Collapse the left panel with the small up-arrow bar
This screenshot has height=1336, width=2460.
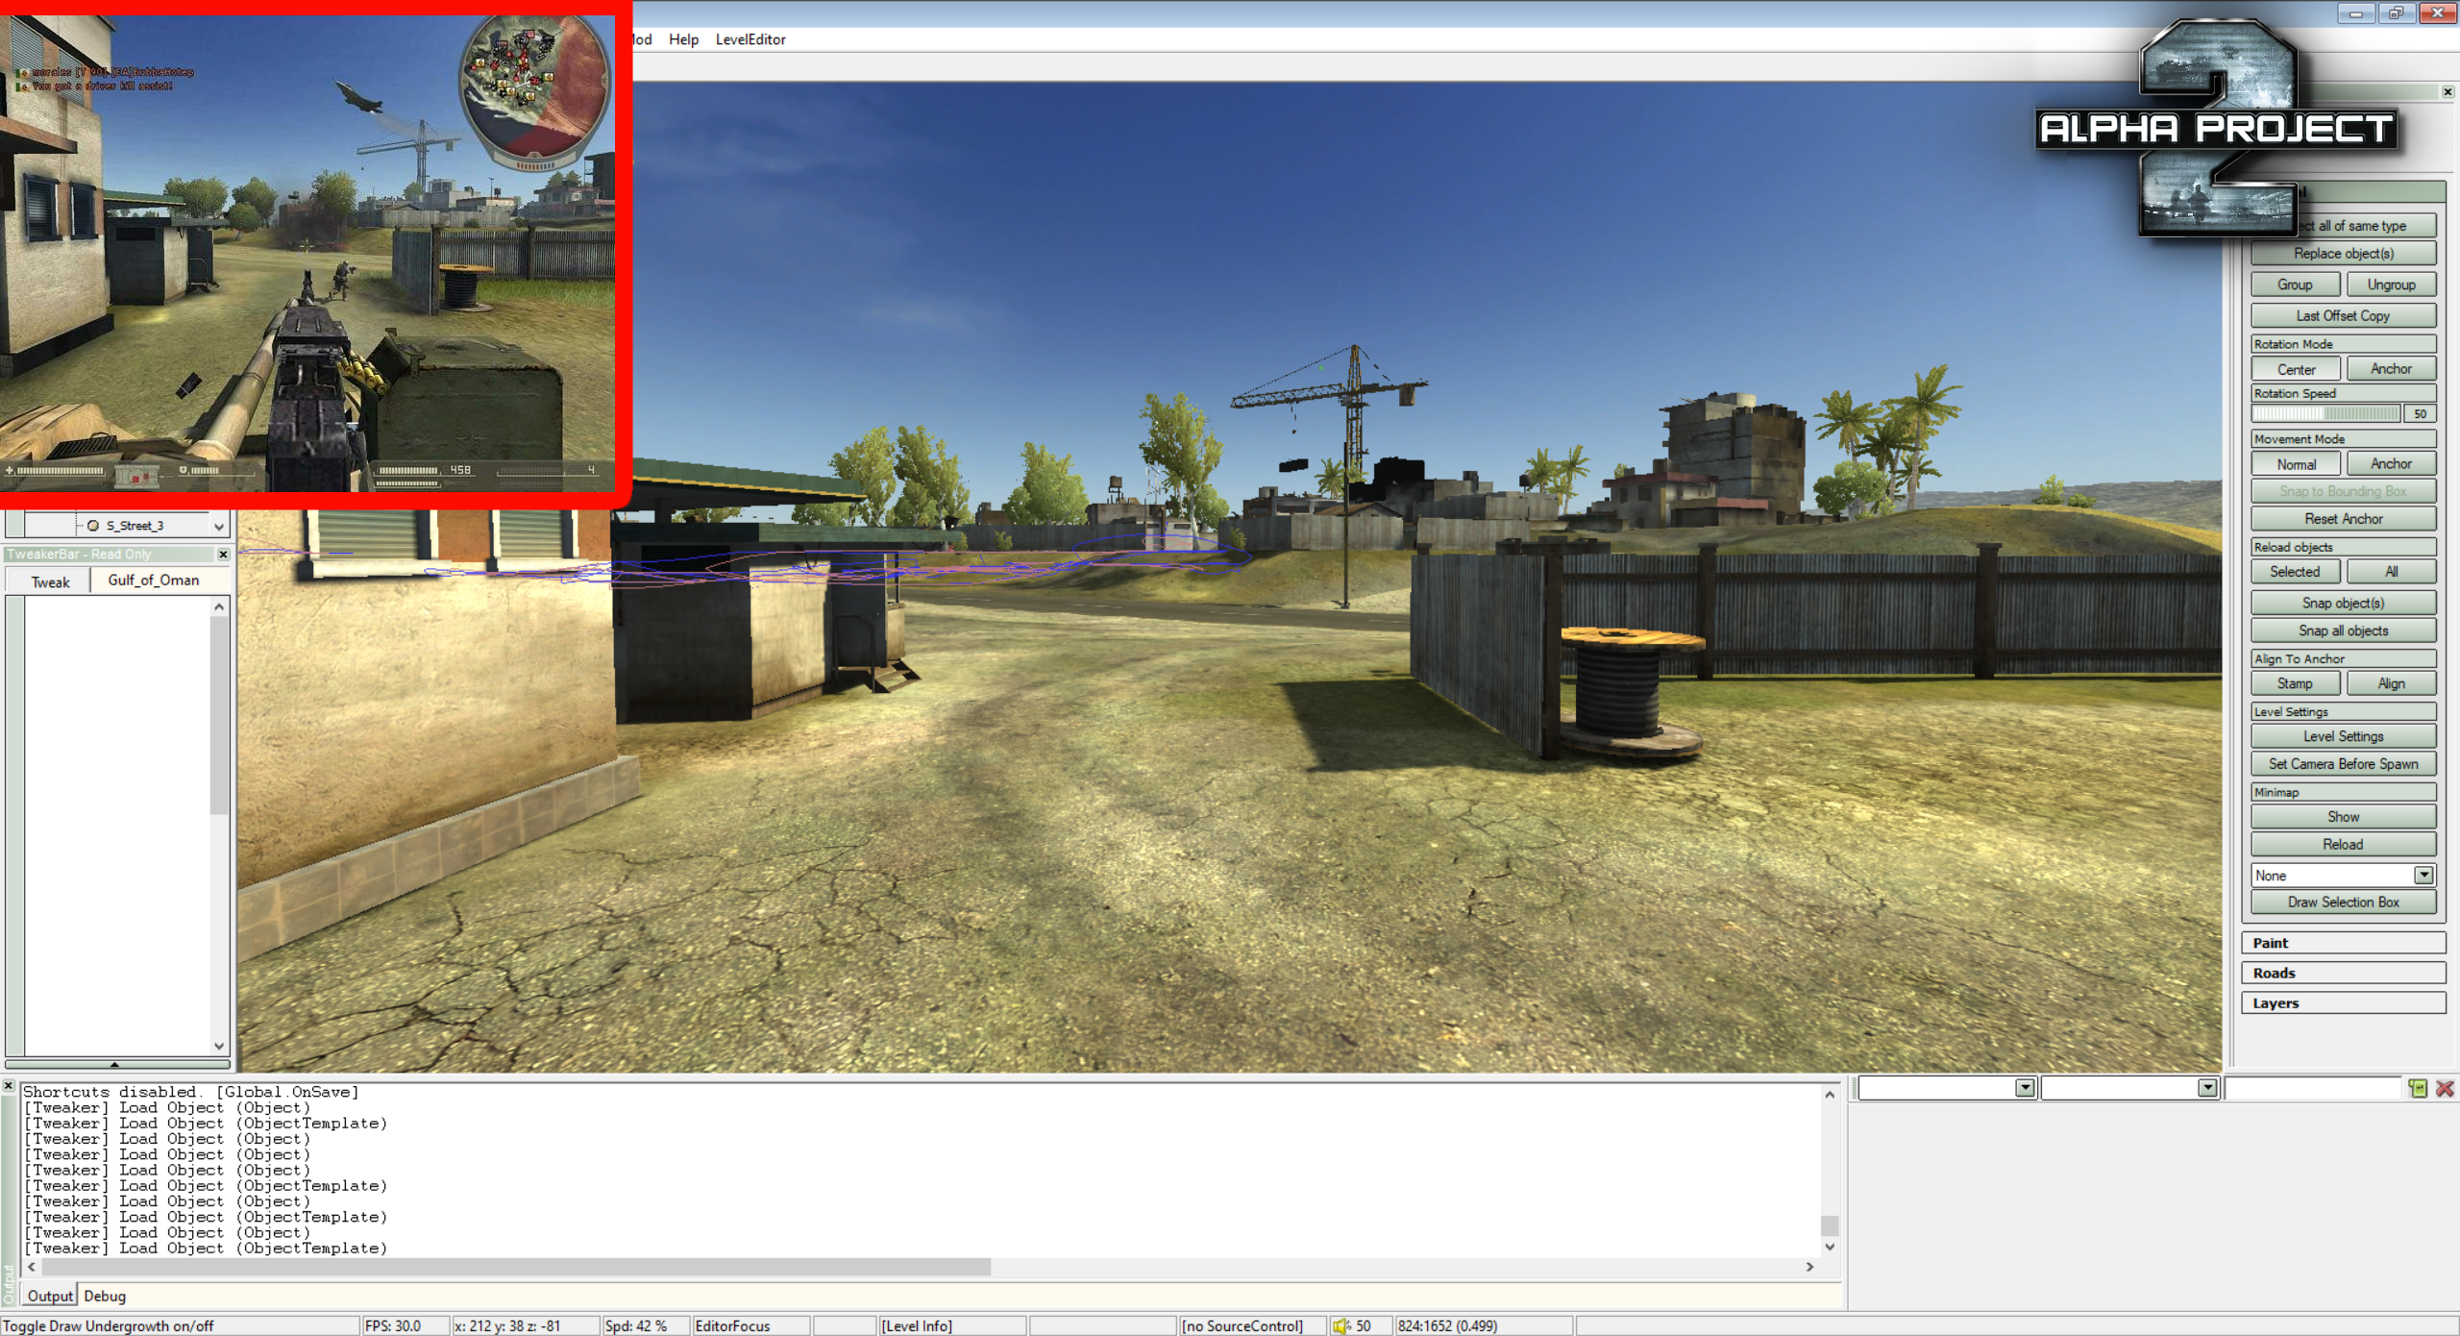click(x=117, y=1064)
